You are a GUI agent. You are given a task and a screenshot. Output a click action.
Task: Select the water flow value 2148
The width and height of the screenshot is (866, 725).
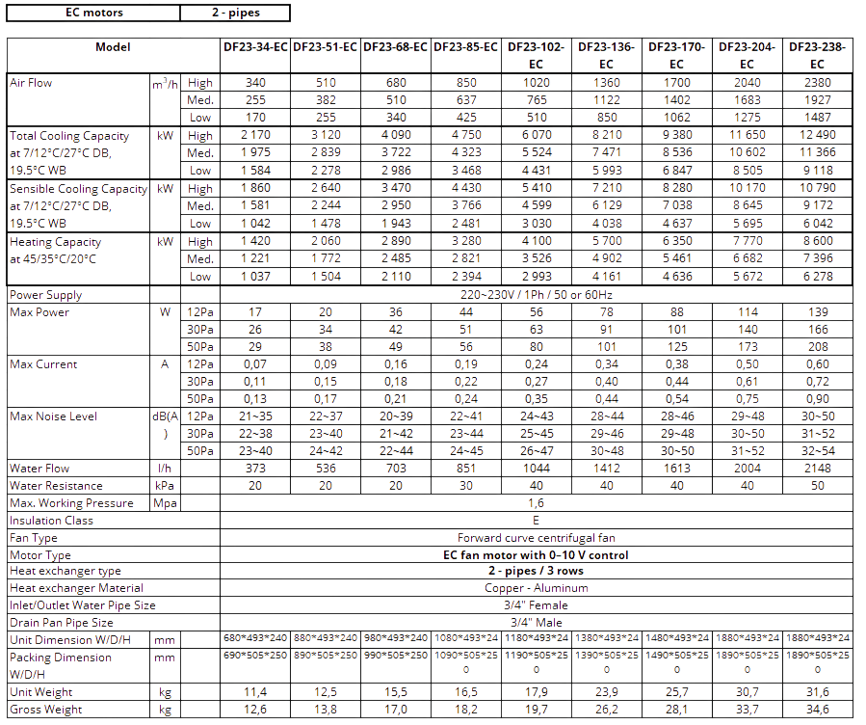pyautogui.click(x=818, y=469)
